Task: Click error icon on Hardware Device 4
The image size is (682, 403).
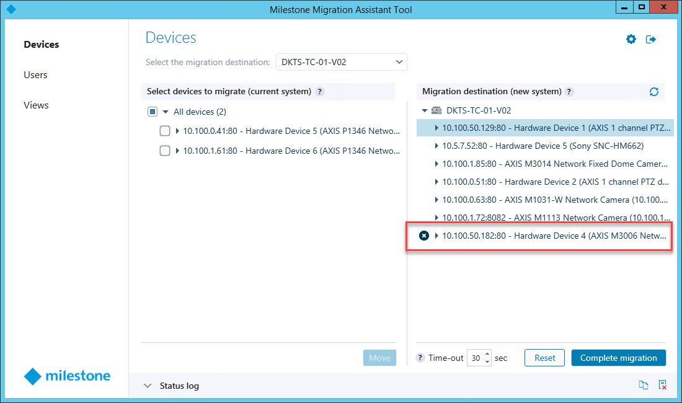Action: (x=424, y=236)
